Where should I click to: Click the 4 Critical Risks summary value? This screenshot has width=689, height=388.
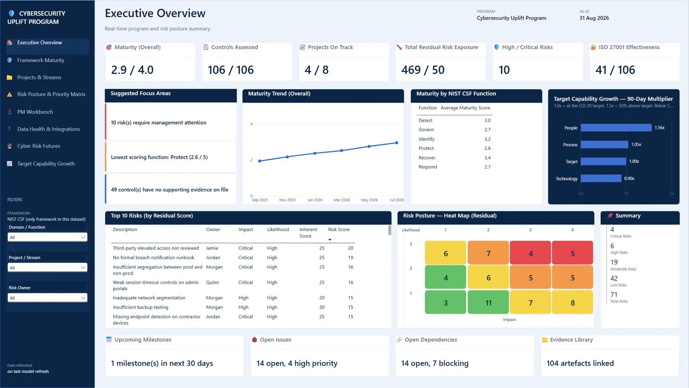612,230
